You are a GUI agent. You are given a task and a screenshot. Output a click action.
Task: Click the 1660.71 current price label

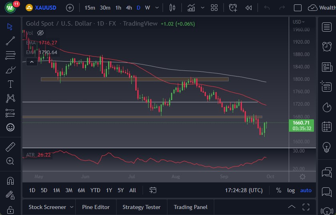301,123
